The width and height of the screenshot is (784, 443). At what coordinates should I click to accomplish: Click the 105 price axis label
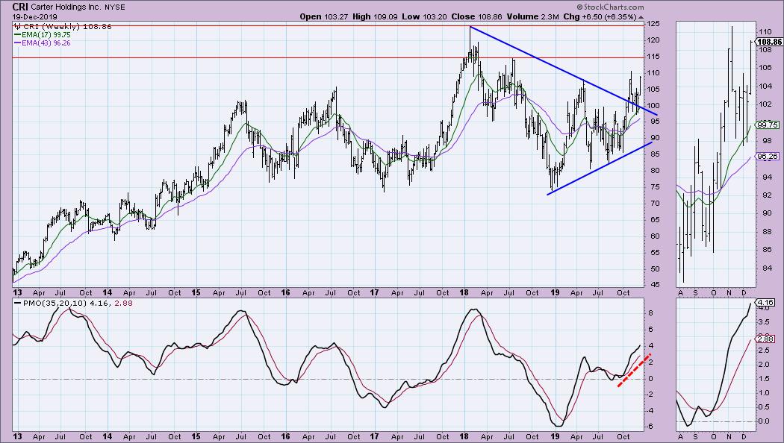pyautogui.click(x=654, y=89)
